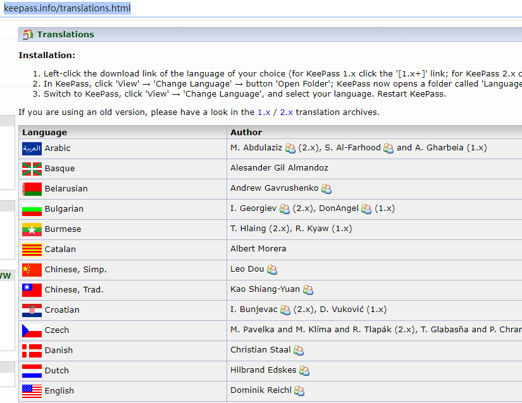Click the Chinese Traditional flag icon
522x403 pixels.
pyautogui.click(x=32, y=290)
